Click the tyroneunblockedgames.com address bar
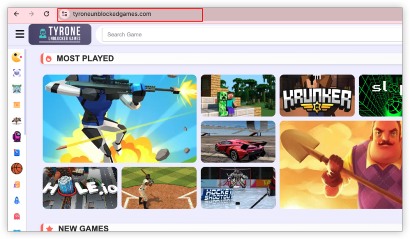 coord(130,15)
